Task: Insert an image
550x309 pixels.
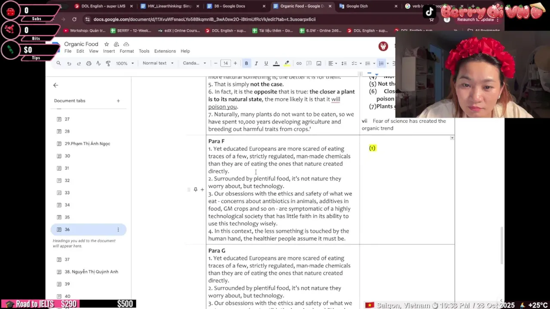Action: [318, 63]
